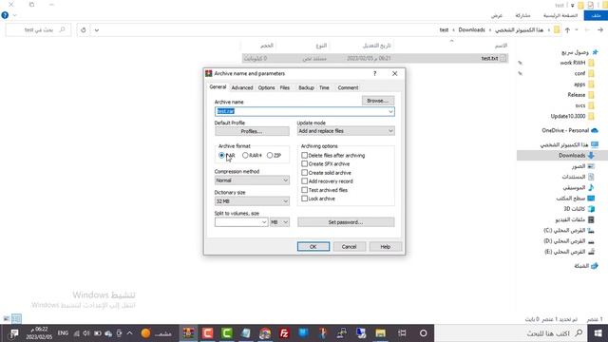
Task: Click the Cancel button
Action: click(349, 247)
